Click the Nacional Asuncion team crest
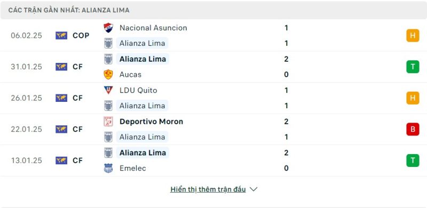Viewport: 427px width, 208px height. point(108,28)
